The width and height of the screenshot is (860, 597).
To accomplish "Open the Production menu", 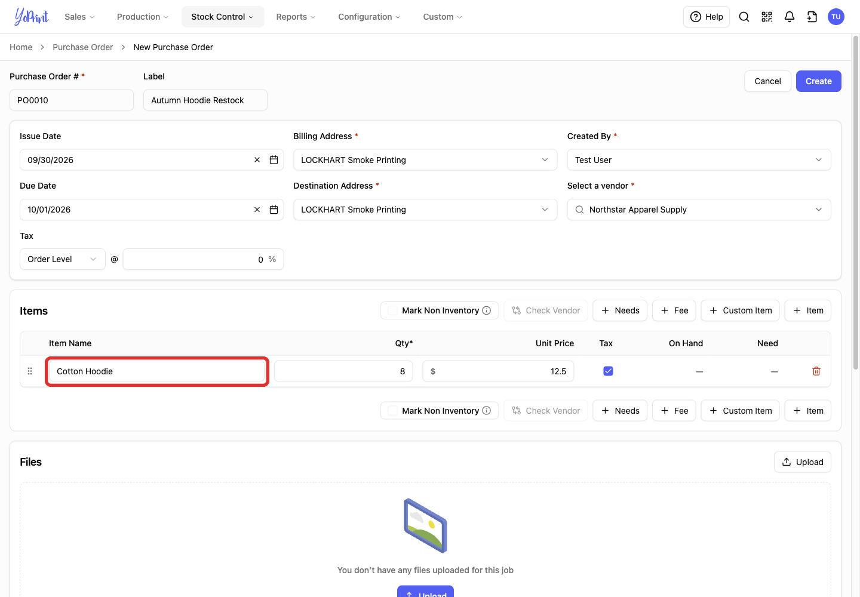I will pyautogui.click(x=143, y=17).
